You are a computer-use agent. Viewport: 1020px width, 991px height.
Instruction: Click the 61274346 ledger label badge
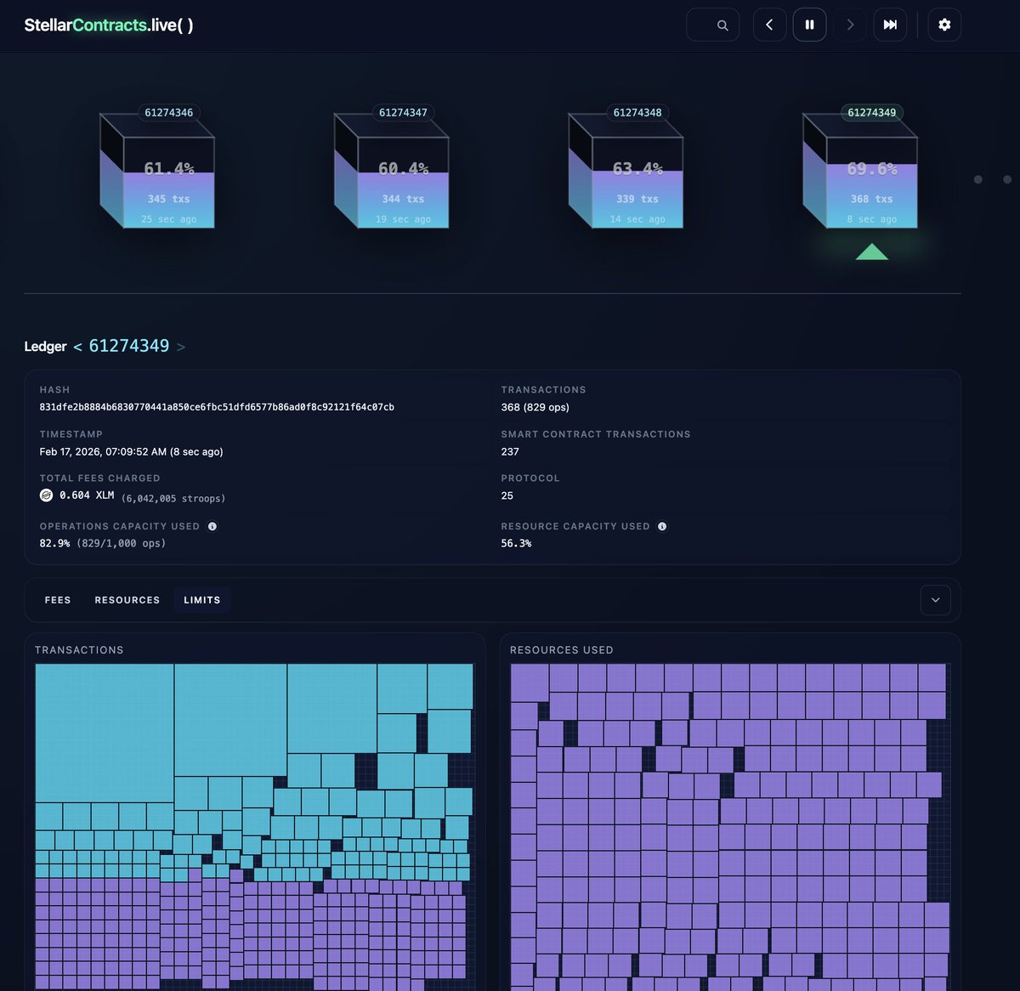pos(168,112)
